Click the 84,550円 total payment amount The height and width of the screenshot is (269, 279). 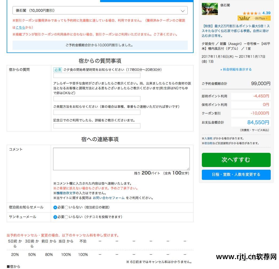point(258,122)
